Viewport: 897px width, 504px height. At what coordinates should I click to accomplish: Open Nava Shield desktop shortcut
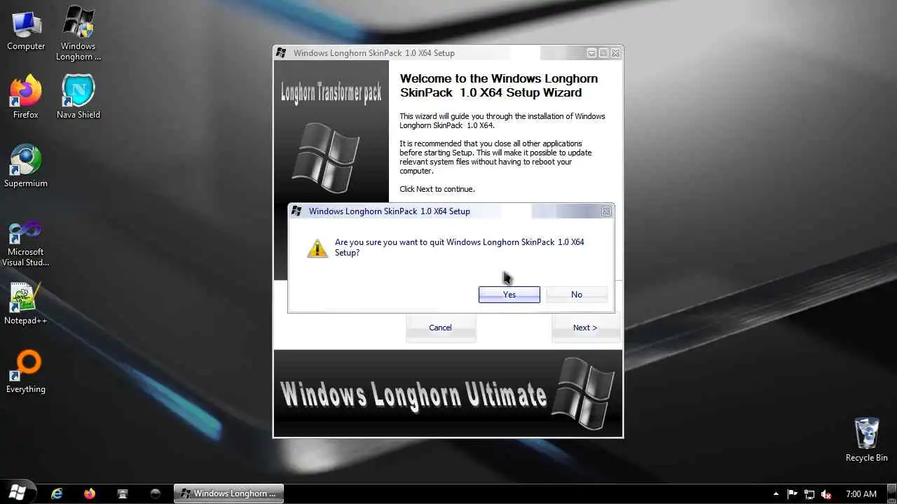point(78,97)
